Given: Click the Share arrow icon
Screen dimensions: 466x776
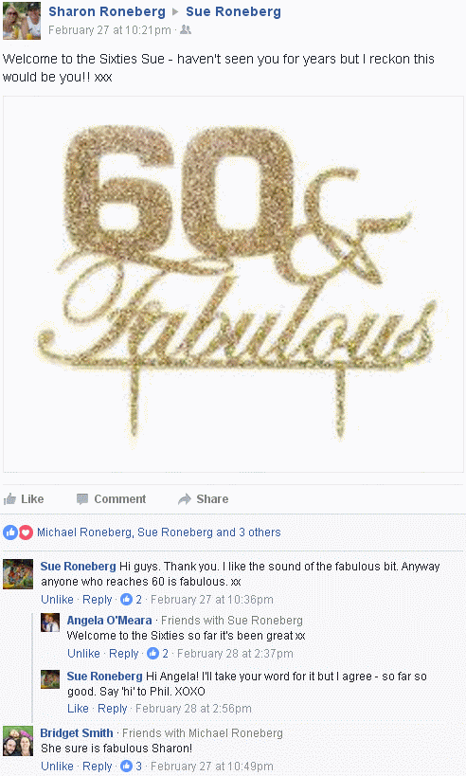Looking at the screenshot, I should [x=185, y=498].
